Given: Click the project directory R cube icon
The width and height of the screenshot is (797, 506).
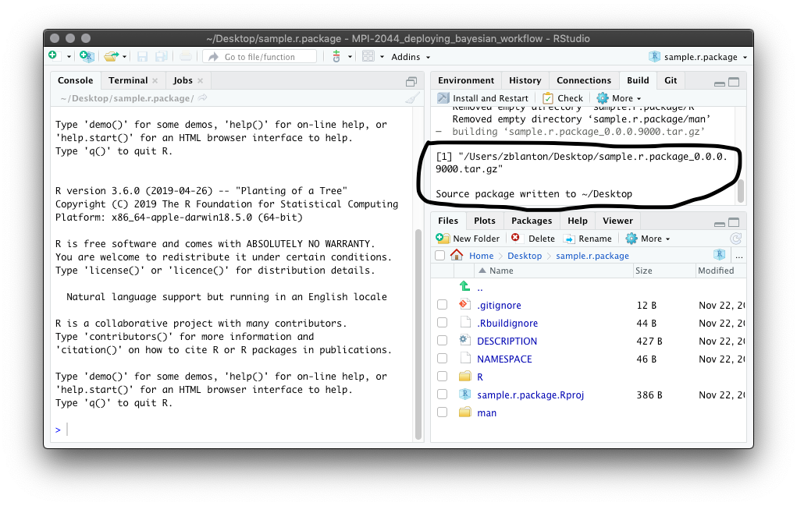Looking at the screenshot, I should coord(719,255).
